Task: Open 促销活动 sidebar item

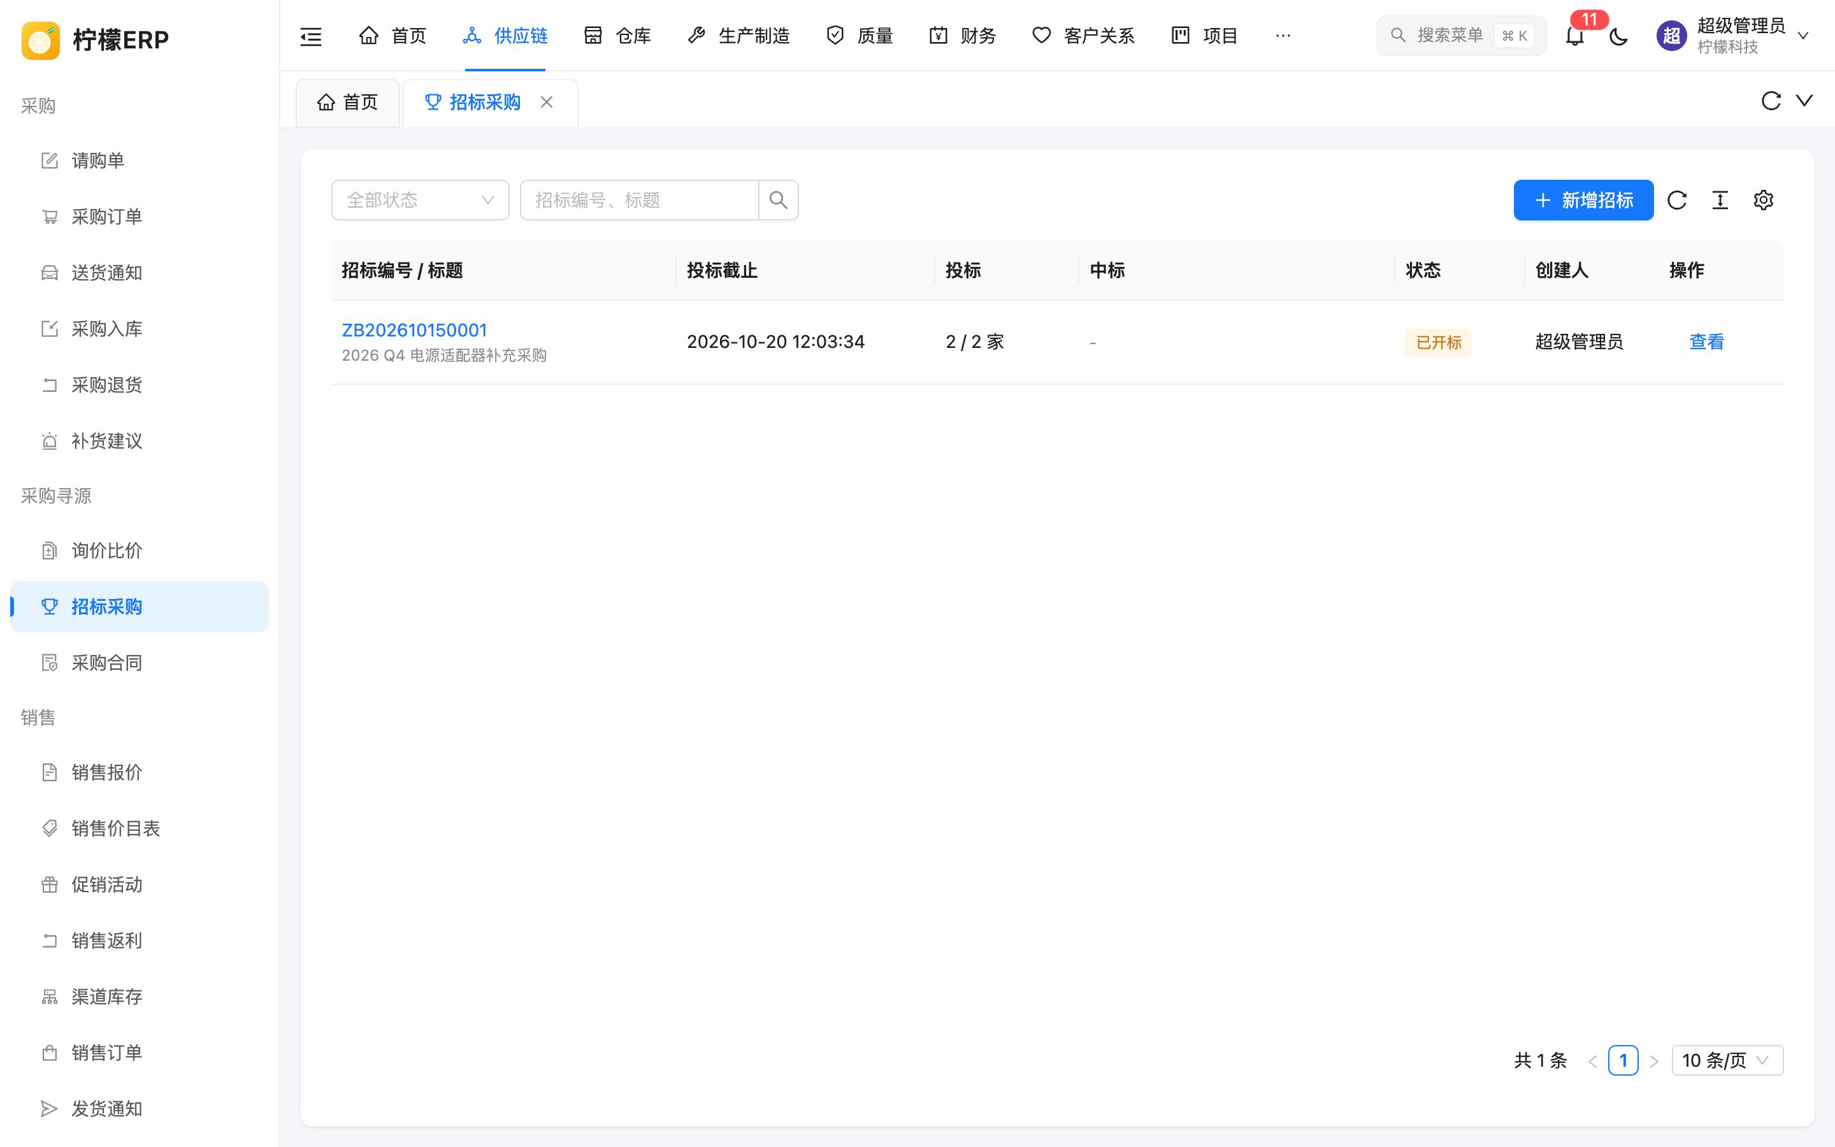Action: pyautogui.click(x=140, y=884)
